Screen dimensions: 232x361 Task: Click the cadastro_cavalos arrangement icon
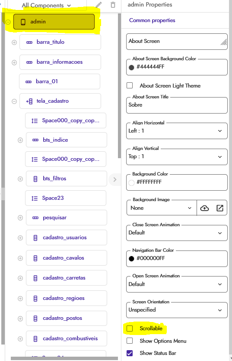tap(35, 258)
